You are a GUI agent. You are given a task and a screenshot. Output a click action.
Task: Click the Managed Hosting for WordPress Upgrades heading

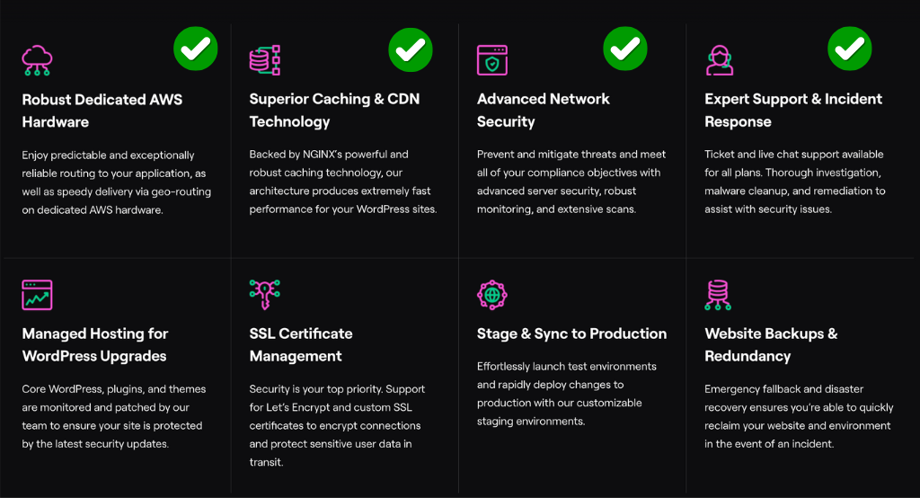(95, 345)
